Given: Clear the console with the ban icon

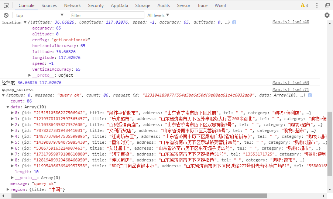Looking at the screenshot, I should click(x=6, y=15).
